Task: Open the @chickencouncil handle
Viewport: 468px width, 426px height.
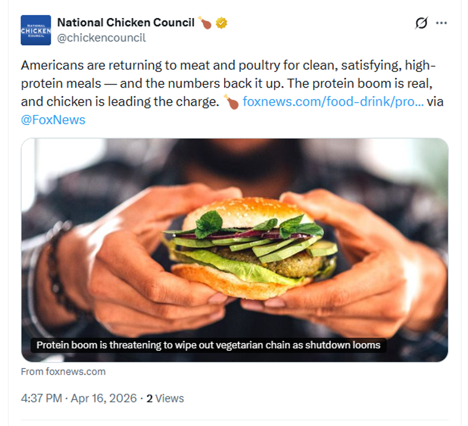Action: (x=101, y=38)
